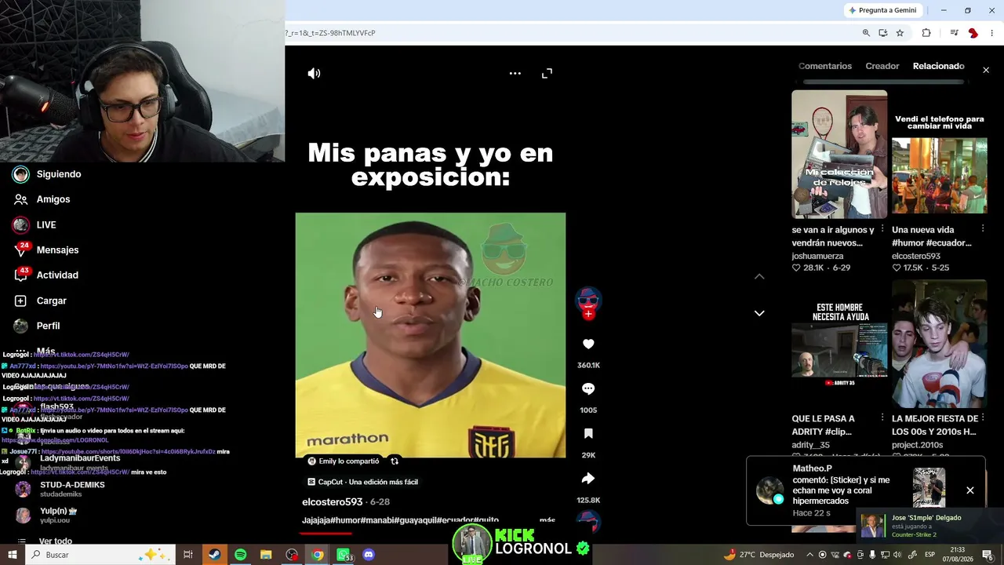Open options for 'Una nueva vida' video

tap(983, 229)
